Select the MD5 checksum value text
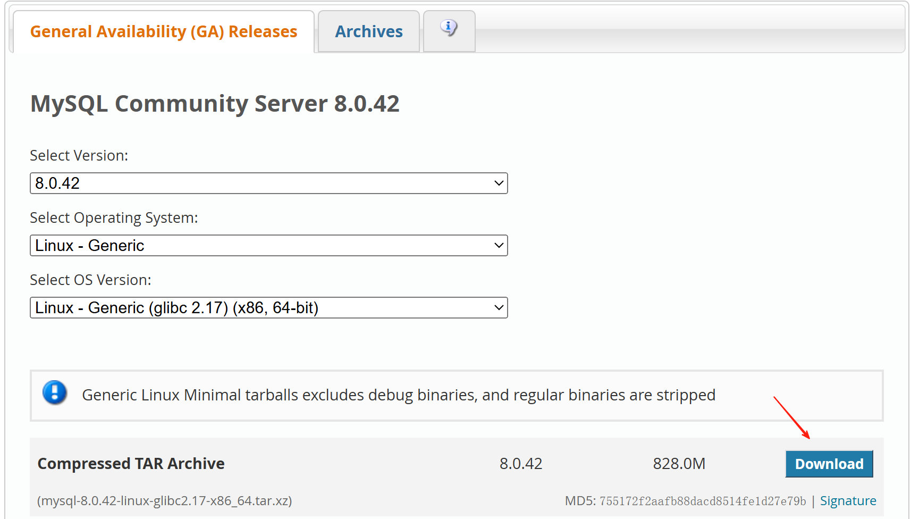The width and height of the screenshot is (911, 519). coord(703,501)
